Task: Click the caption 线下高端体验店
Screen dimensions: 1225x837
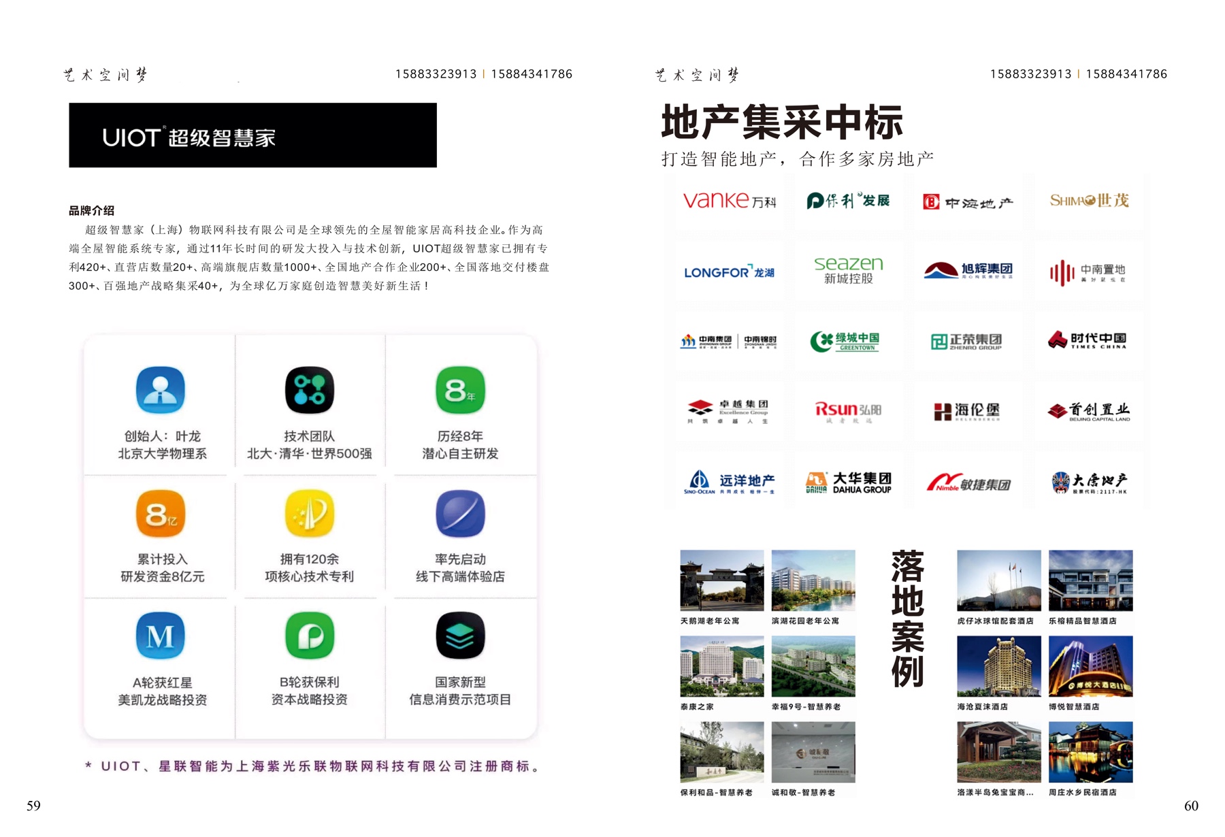Action: [460, 576]
